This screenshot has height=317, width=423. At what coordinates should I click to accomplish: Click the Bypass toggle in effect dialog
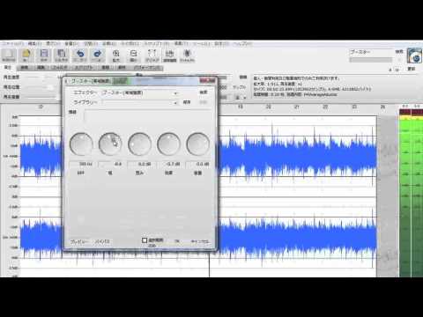(x=102, y=241)
